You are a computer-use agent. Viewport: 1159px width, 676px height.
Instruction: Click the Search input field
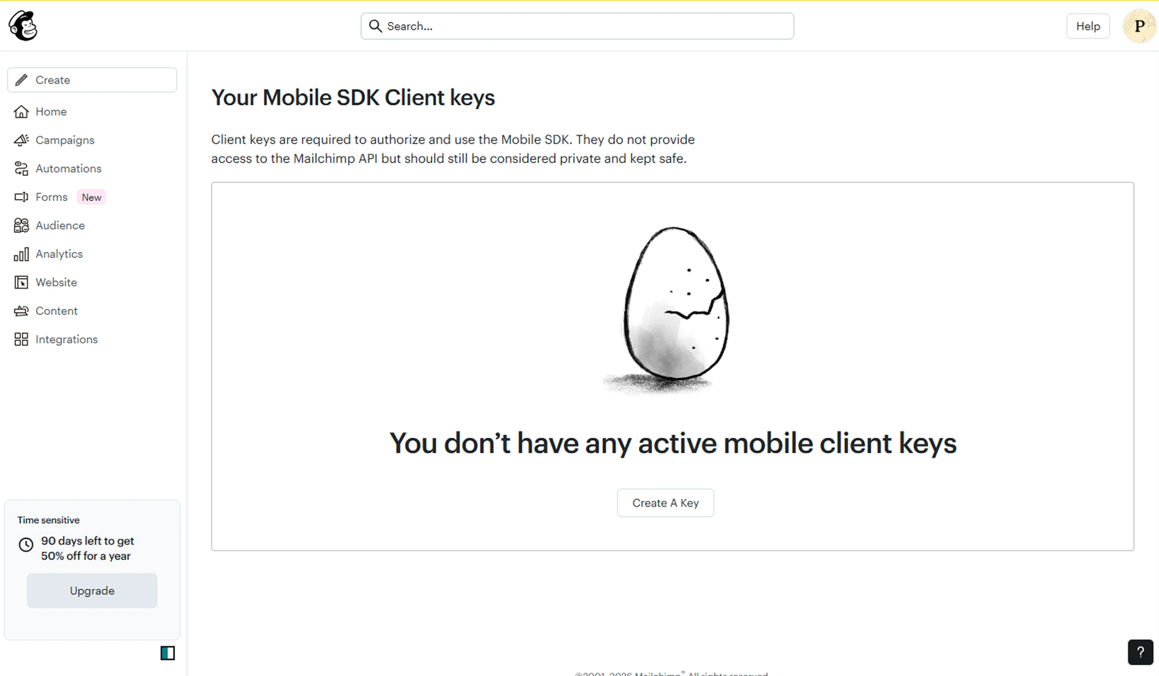(577, 26)
